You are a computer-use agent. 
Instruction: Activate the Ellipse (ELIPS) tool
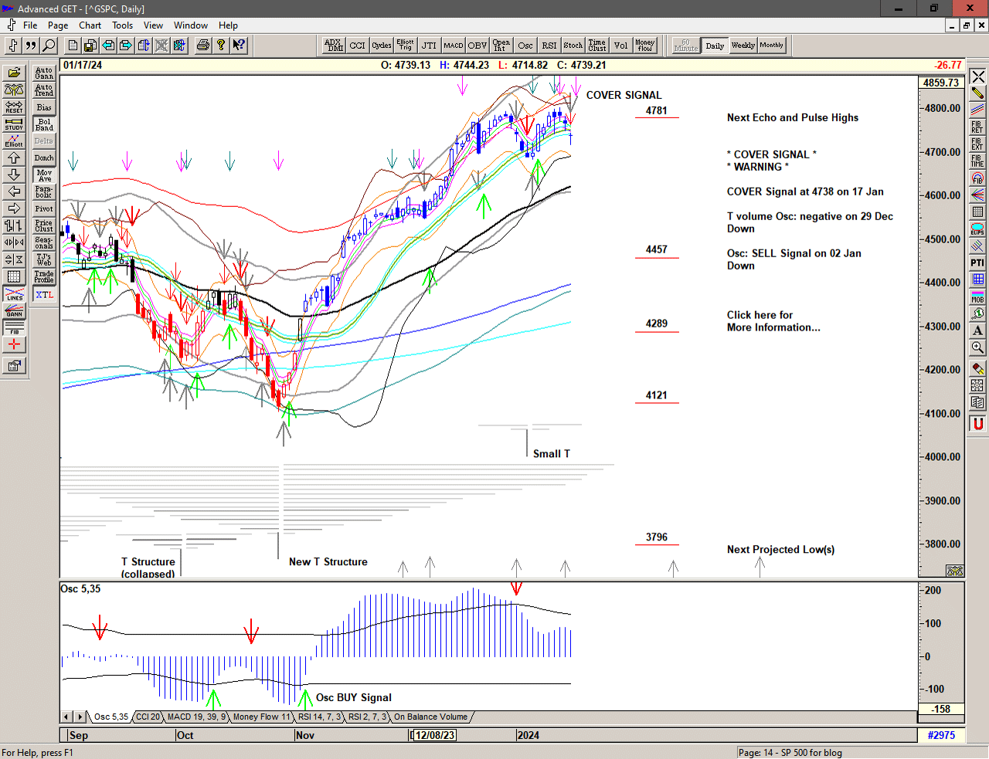pos(977,229)
